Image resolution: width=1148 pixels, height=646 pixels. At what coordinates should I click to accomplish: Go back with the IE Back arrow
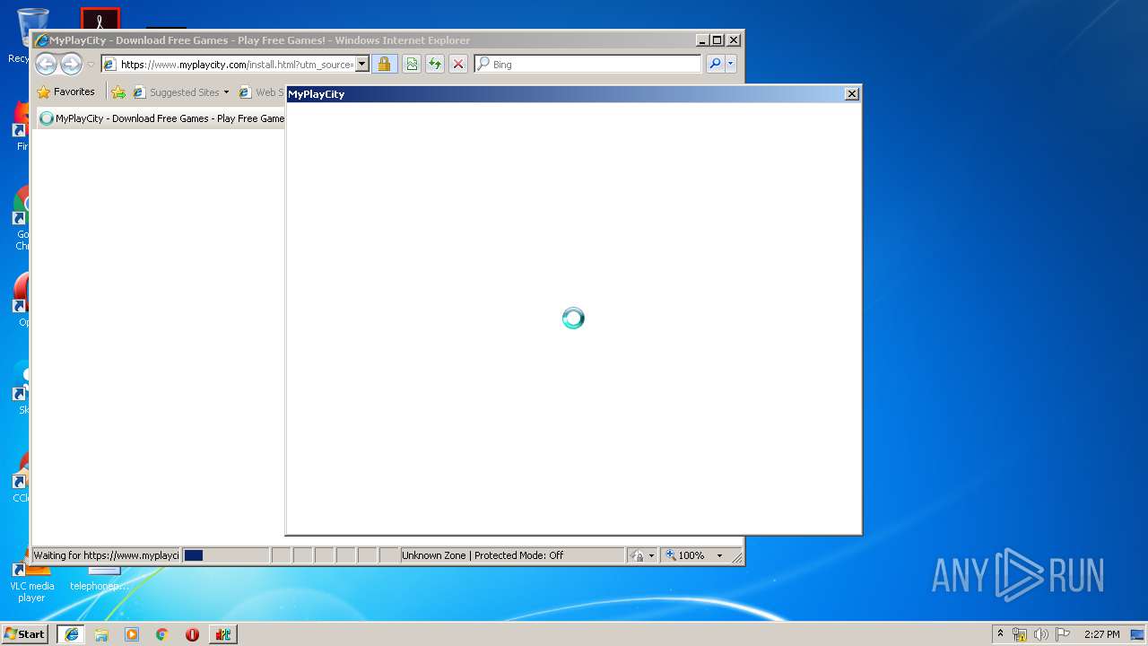(46, 64)
